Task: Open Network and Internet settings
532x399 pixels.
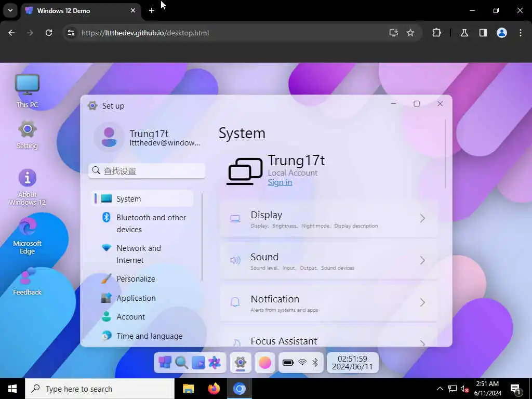Action: click(x=142, y=254)
